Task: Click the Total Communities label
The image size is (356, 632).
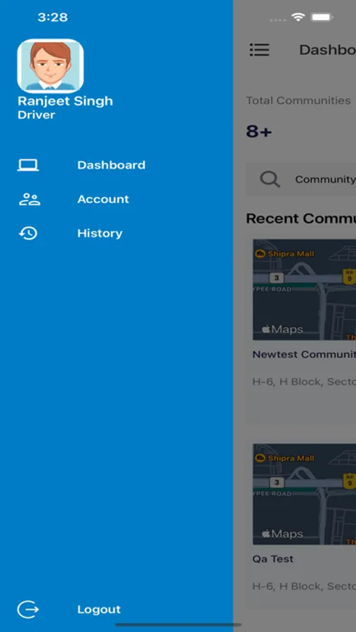Action: [x=298, y=100]
